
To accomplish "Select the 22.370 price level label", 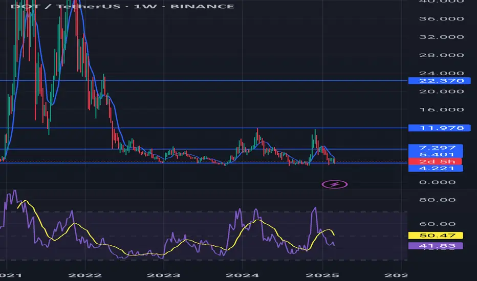I will pos(439,81).
